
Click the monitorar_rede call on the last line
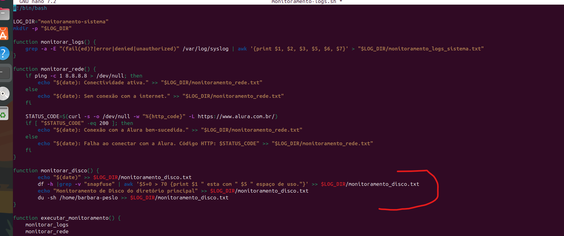(x=47, y=231)
